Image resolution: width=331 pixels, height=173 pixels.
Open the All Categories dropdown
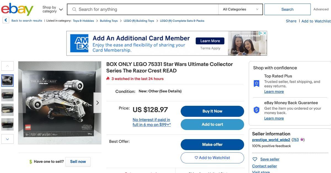click(241, 9)
